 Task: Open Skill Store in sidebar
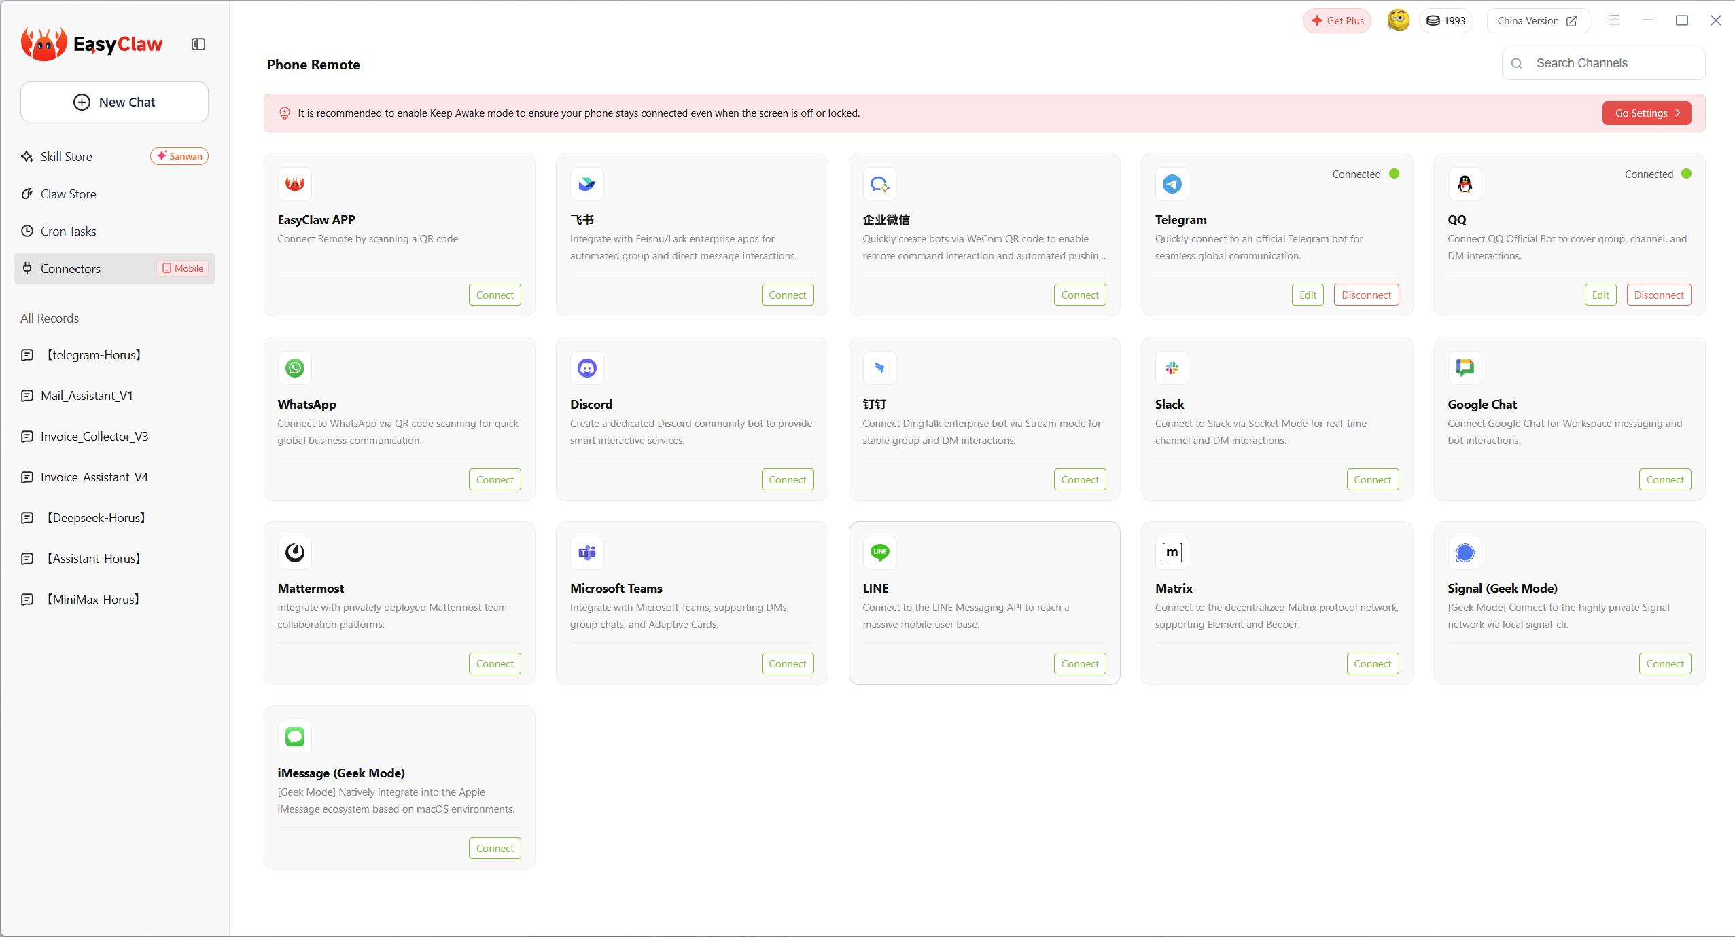(x=67, y=157)
